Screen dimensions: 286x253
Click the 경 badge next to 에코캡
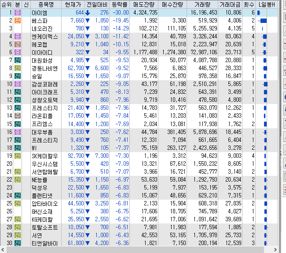click(x=18, y=44)
